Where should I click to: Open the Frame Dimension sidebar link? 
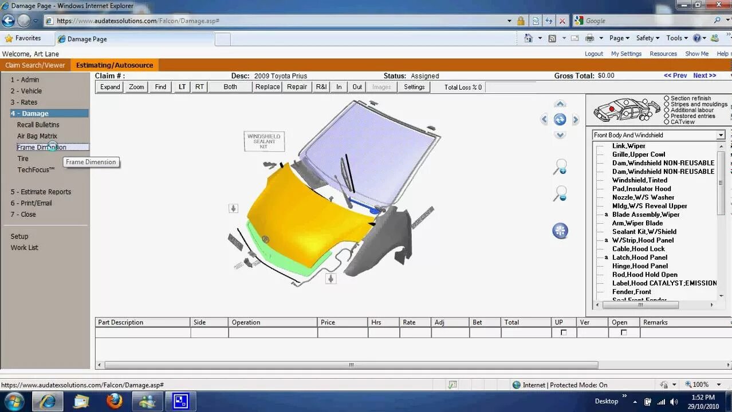click(x=42, y=147)
